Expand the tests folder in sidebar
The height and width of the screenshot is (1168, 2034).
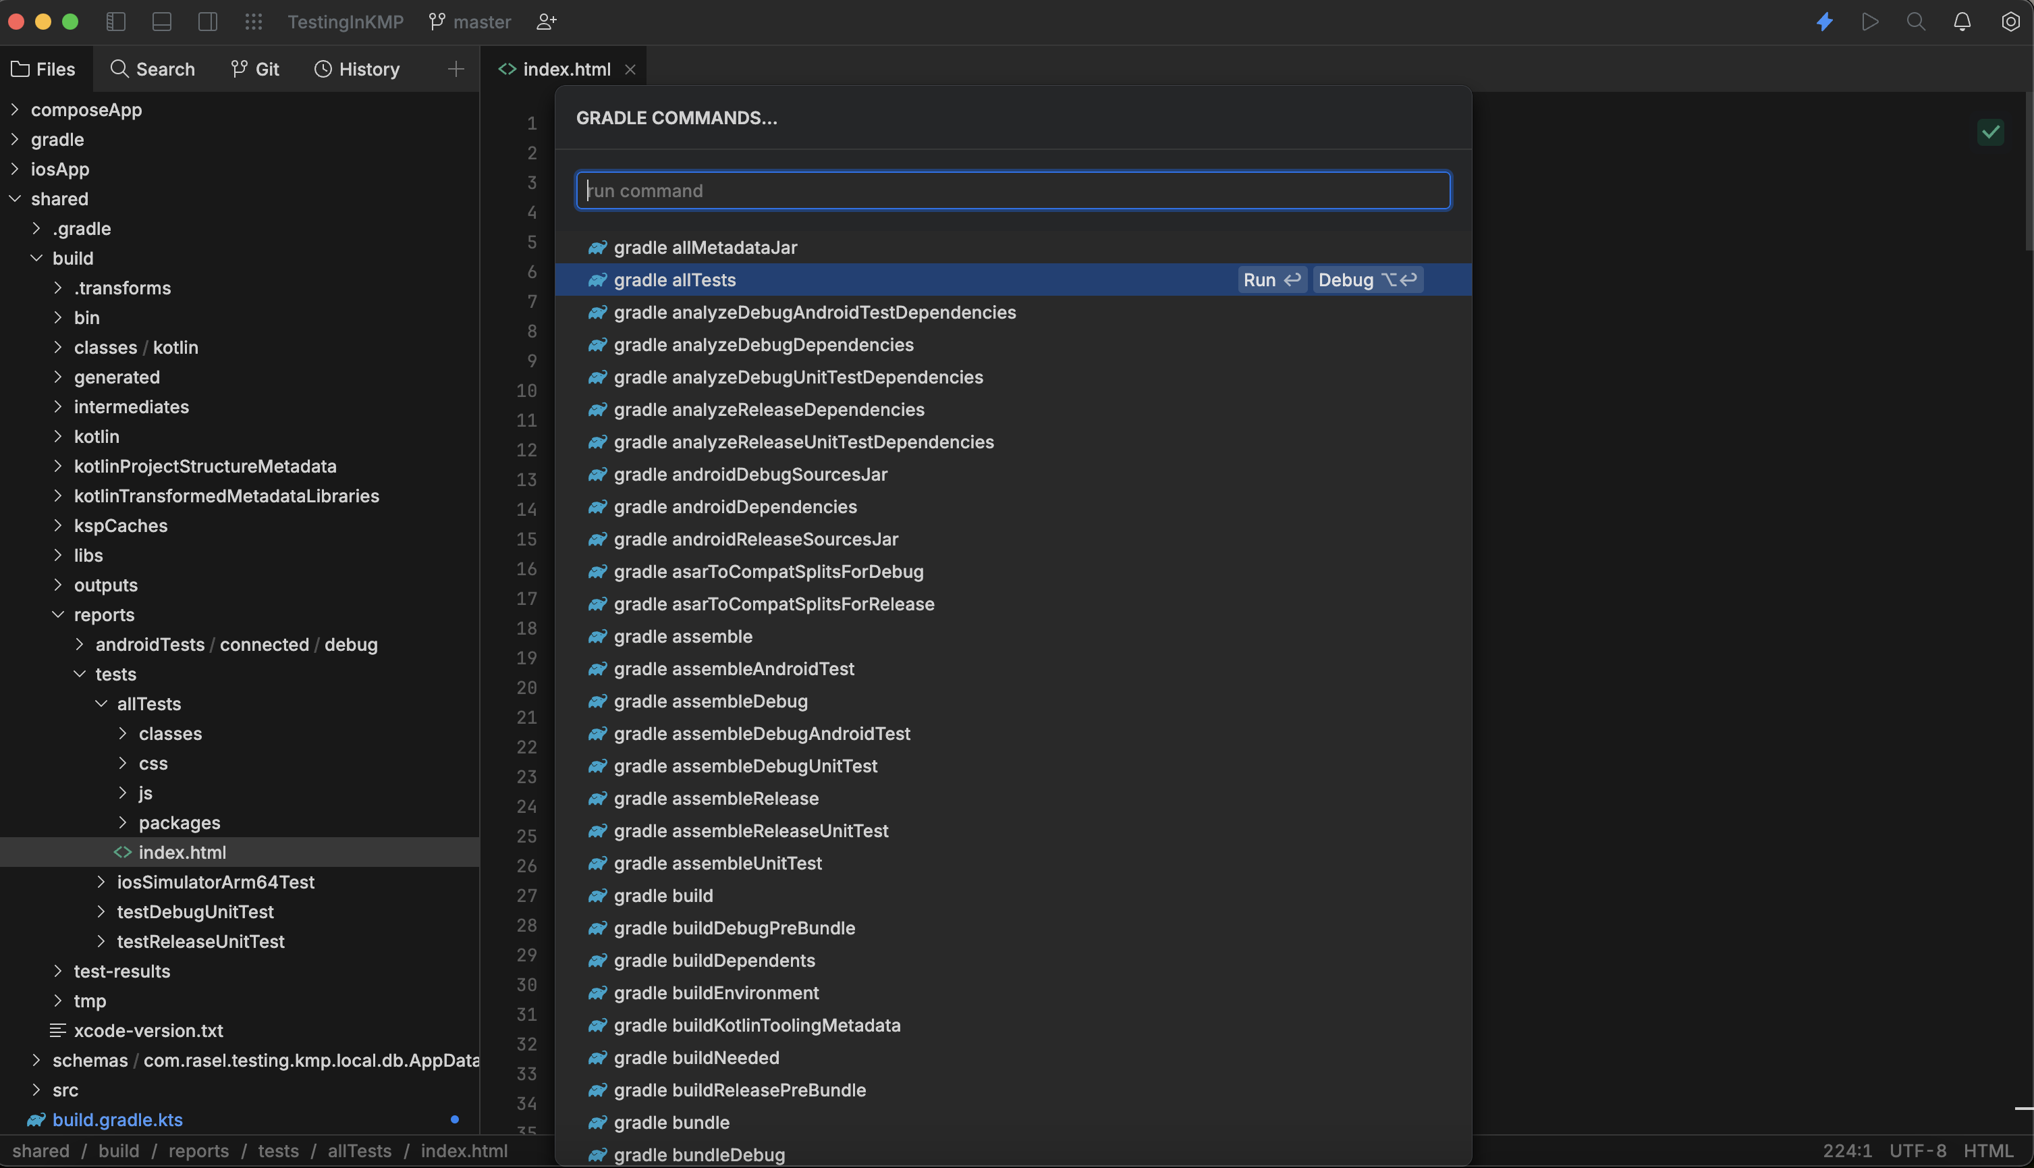[x=78, y=673]
